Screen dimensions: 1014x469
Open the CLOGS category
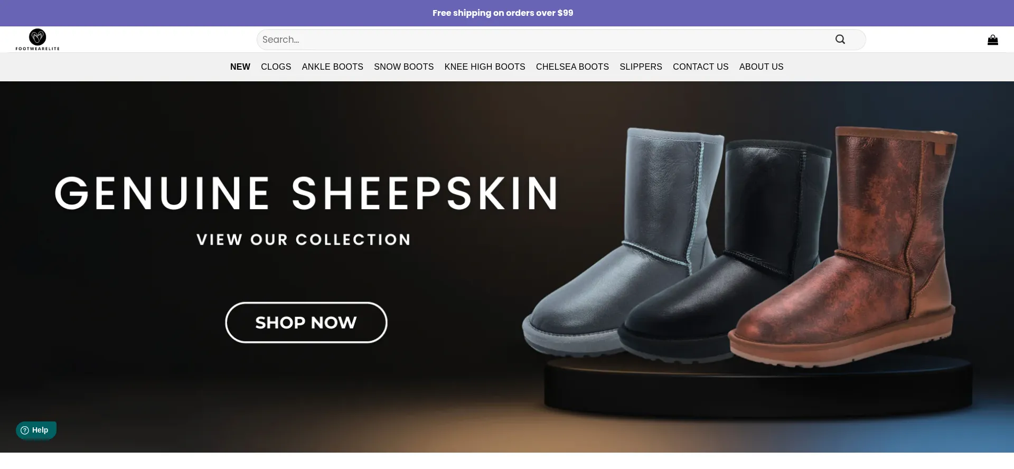(x=276, y=67)
